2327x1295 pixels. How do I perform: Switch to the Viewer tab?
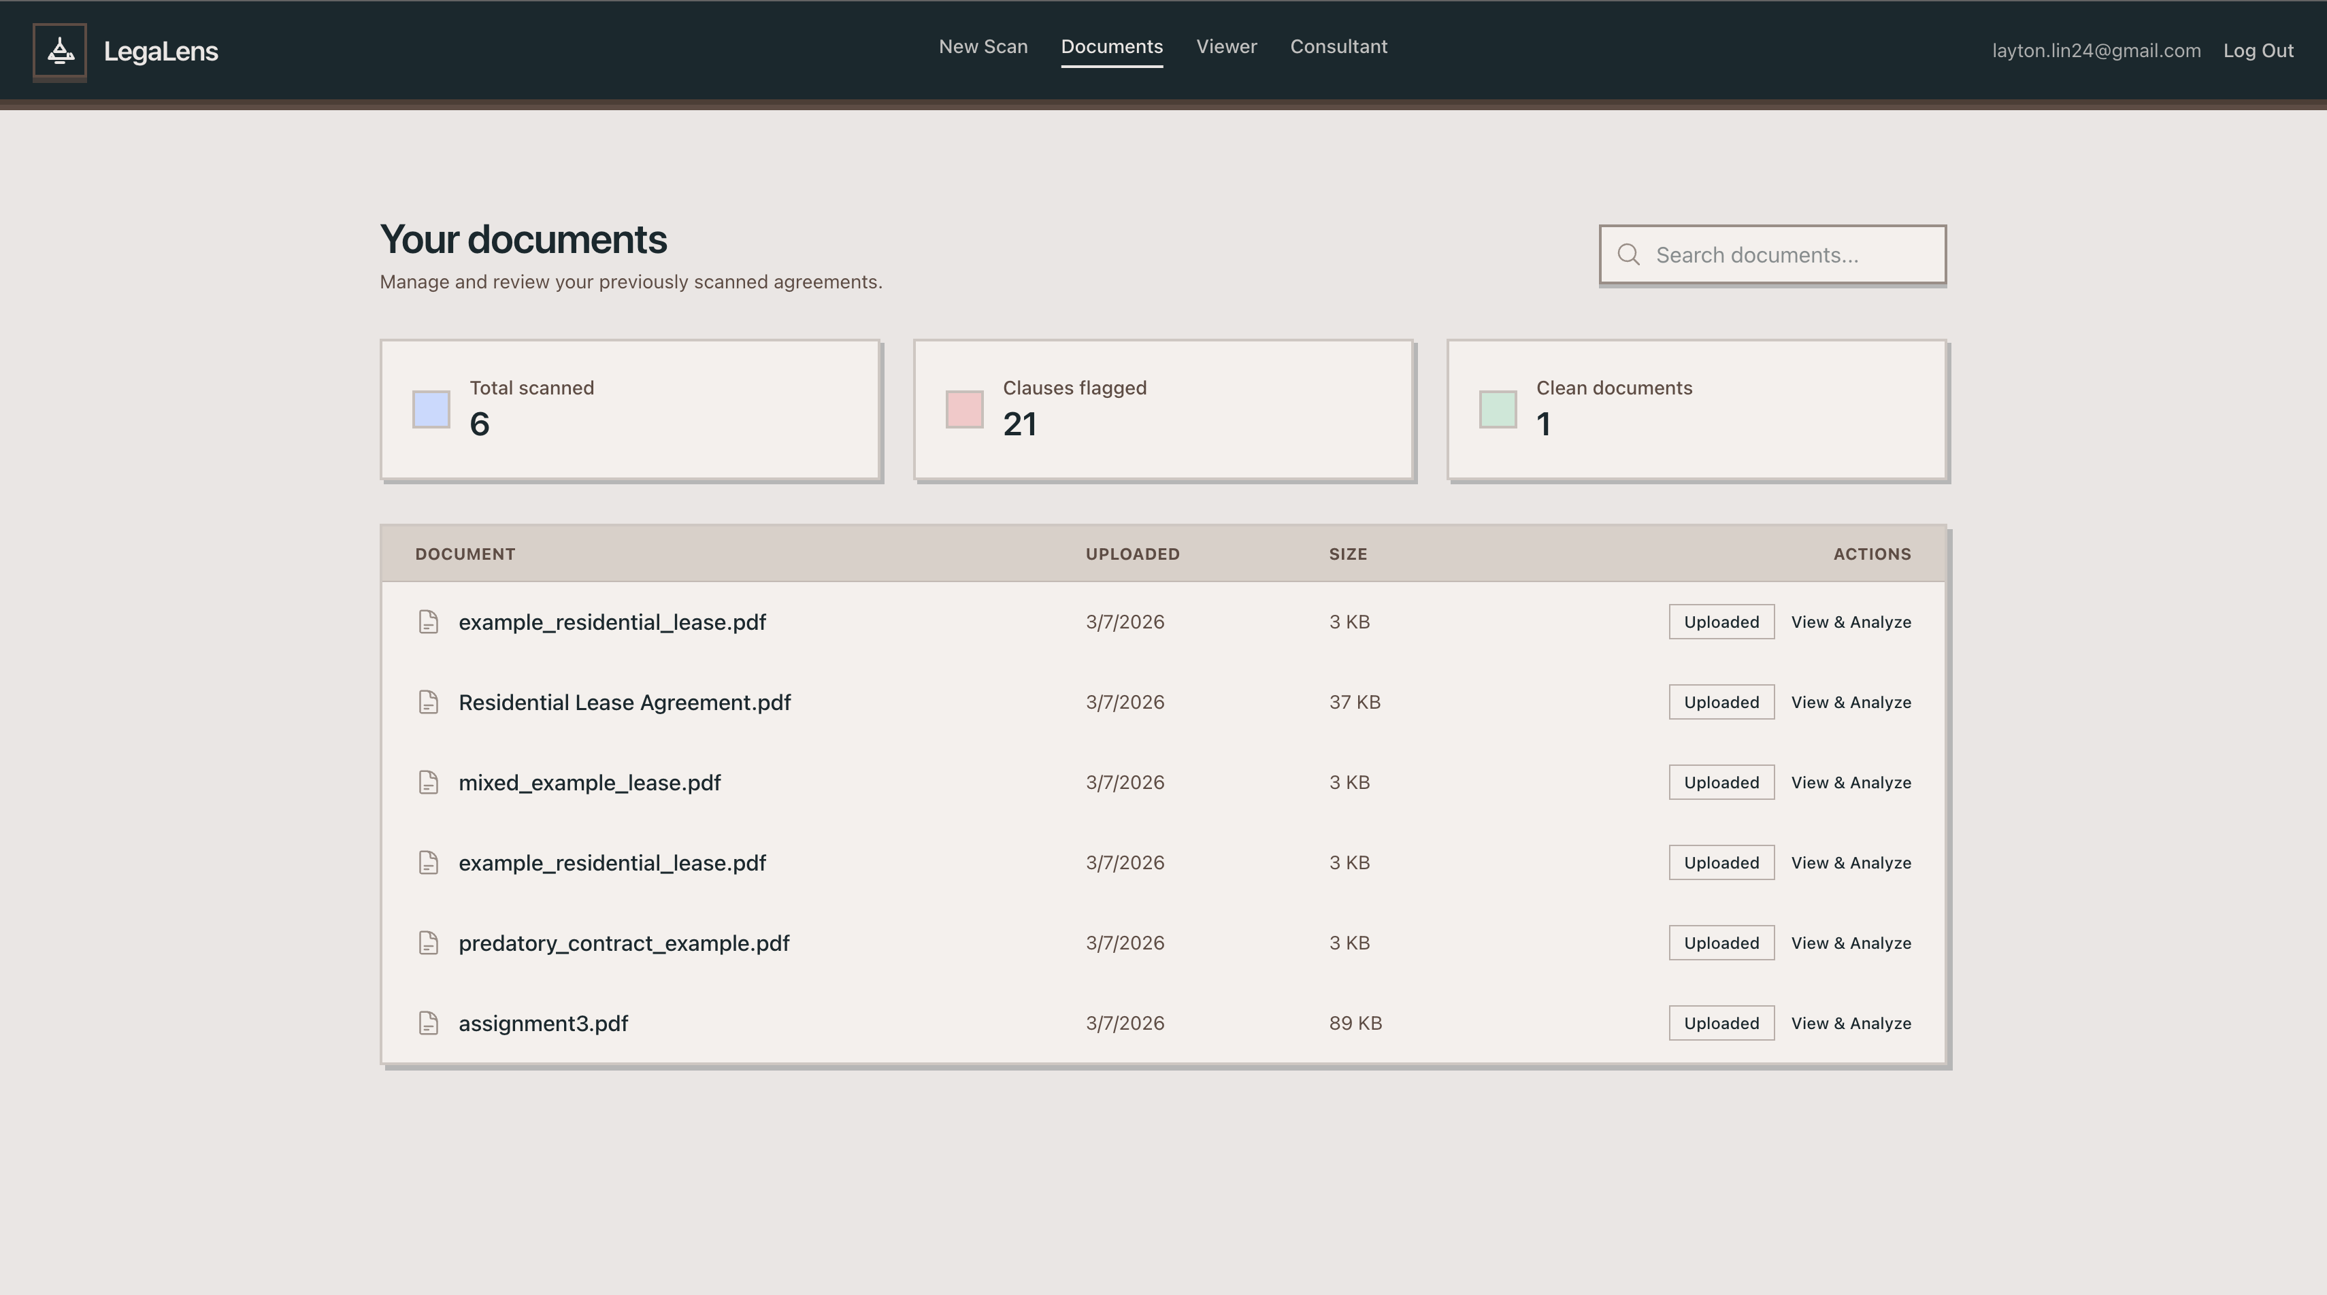(x=1226, y=47)
